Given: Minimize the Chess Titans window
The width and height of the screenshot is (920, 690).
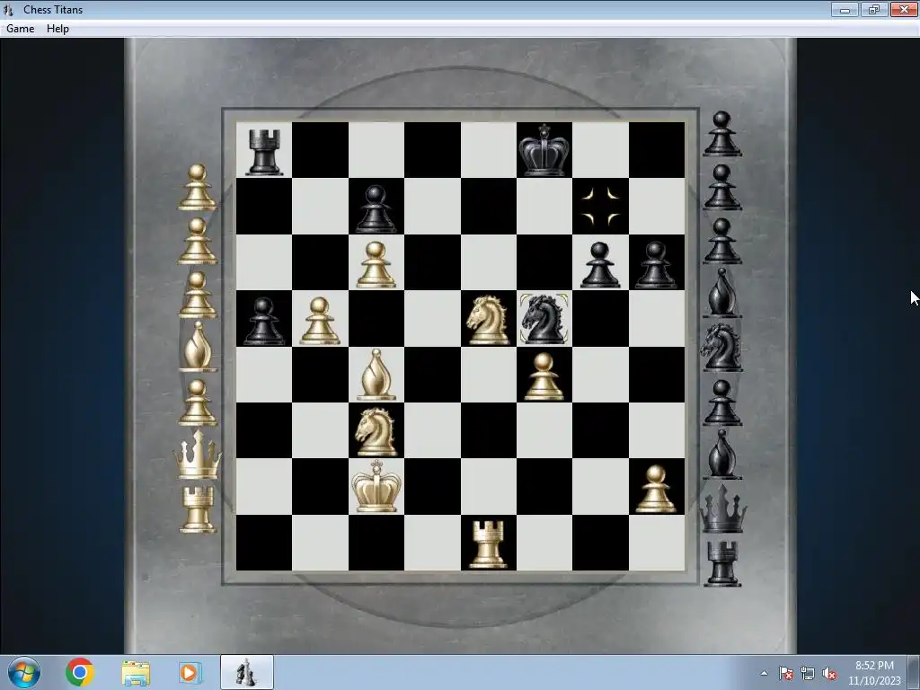Looking at the screenshot, I should click(x=845, y=9).
